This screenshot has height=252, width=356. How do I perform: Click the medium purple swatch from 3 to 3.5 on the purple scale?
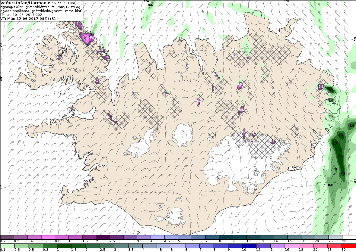[130, 237]
